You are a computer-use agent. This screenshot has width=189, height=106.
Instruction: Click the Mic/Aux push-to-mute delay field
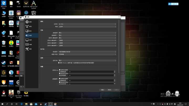pos(90,72)
